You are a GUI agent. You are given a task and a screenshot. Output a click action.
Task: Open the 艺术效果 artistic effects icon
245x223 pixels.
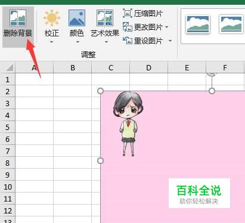pos(105,18)
